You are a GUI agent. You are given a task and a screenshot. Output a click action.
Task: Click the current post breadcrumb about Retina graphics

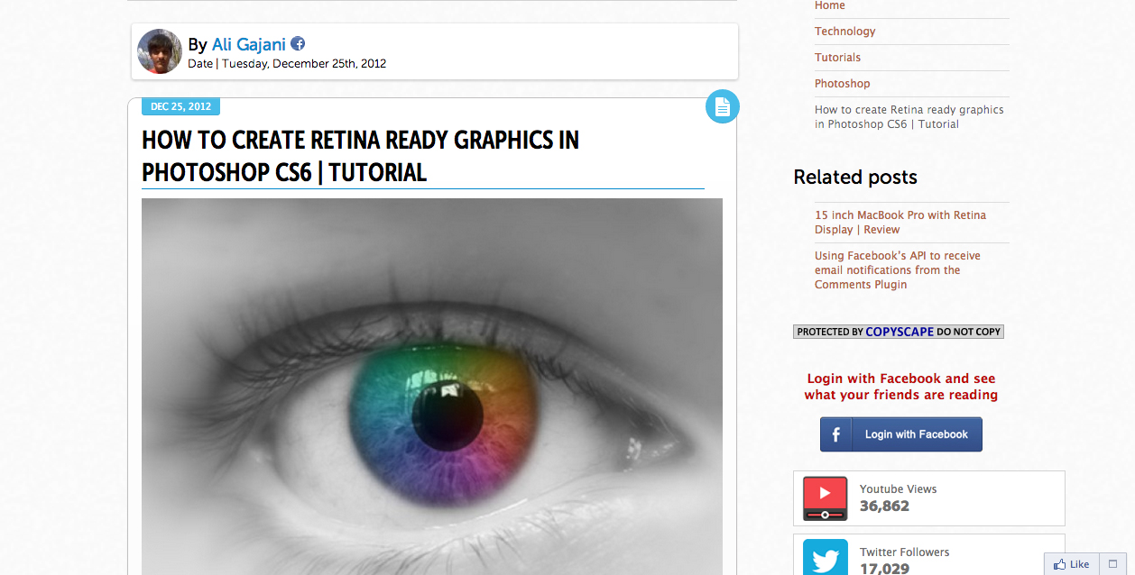pos(909,117)
